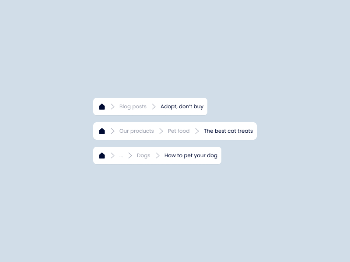Click chevron between home icon and Blog posts
Screen dimensions: 350x262
[x=112, y=107]
